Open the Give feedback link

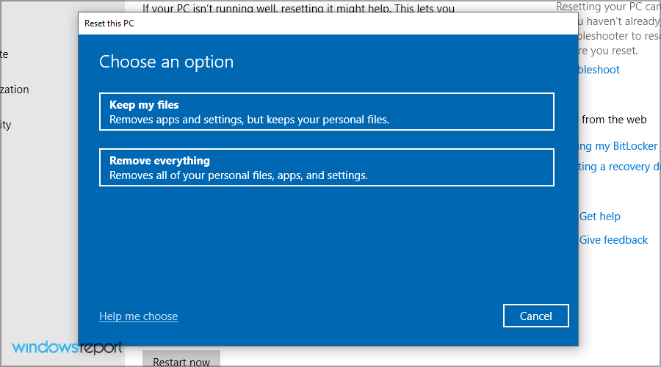click(x=613, y=240)
